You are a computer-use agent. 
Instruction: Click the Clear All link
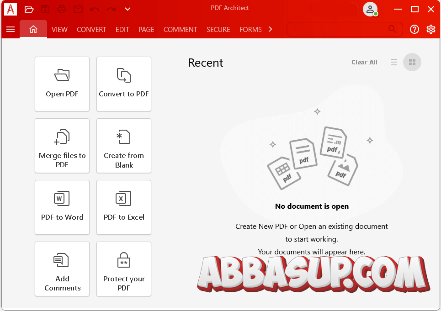tap(364, 63)
